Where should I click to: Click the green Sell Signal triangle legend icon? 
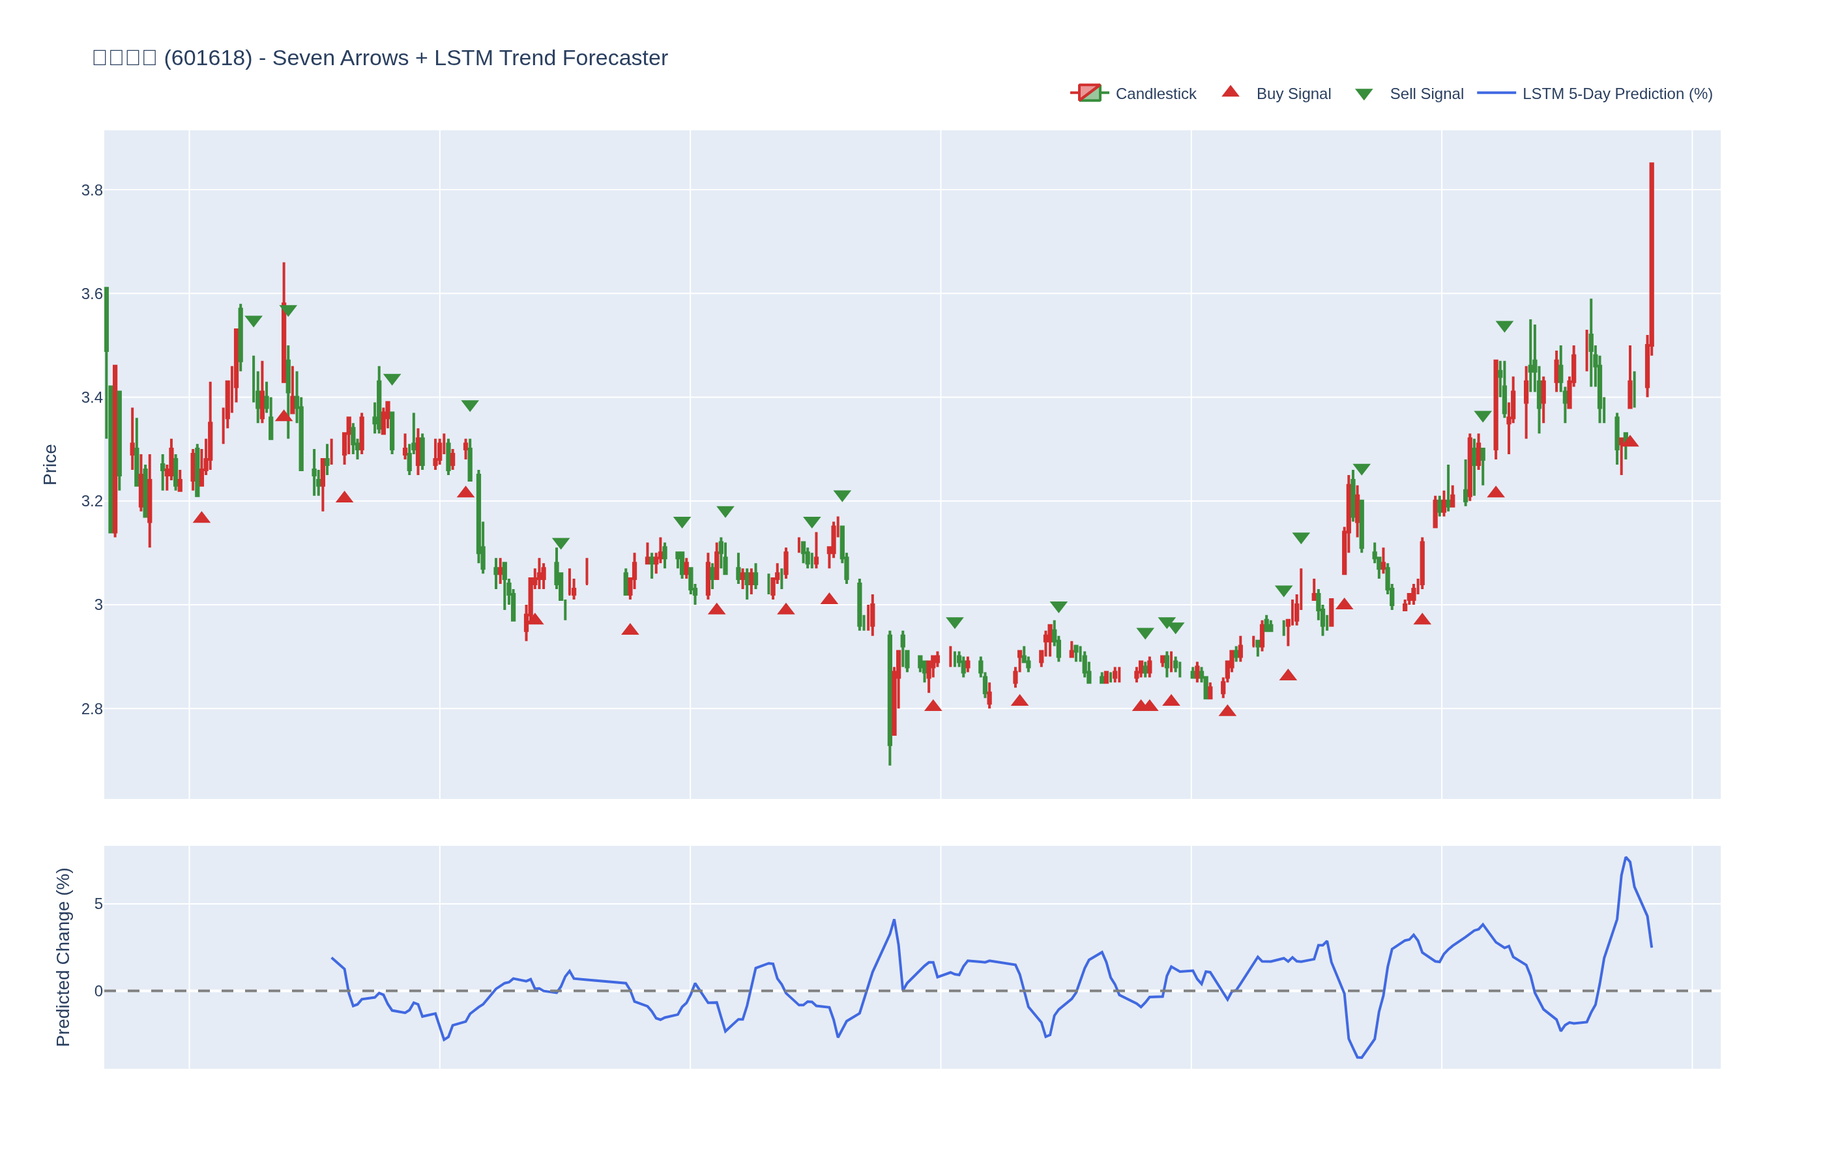coord(1364,94)
